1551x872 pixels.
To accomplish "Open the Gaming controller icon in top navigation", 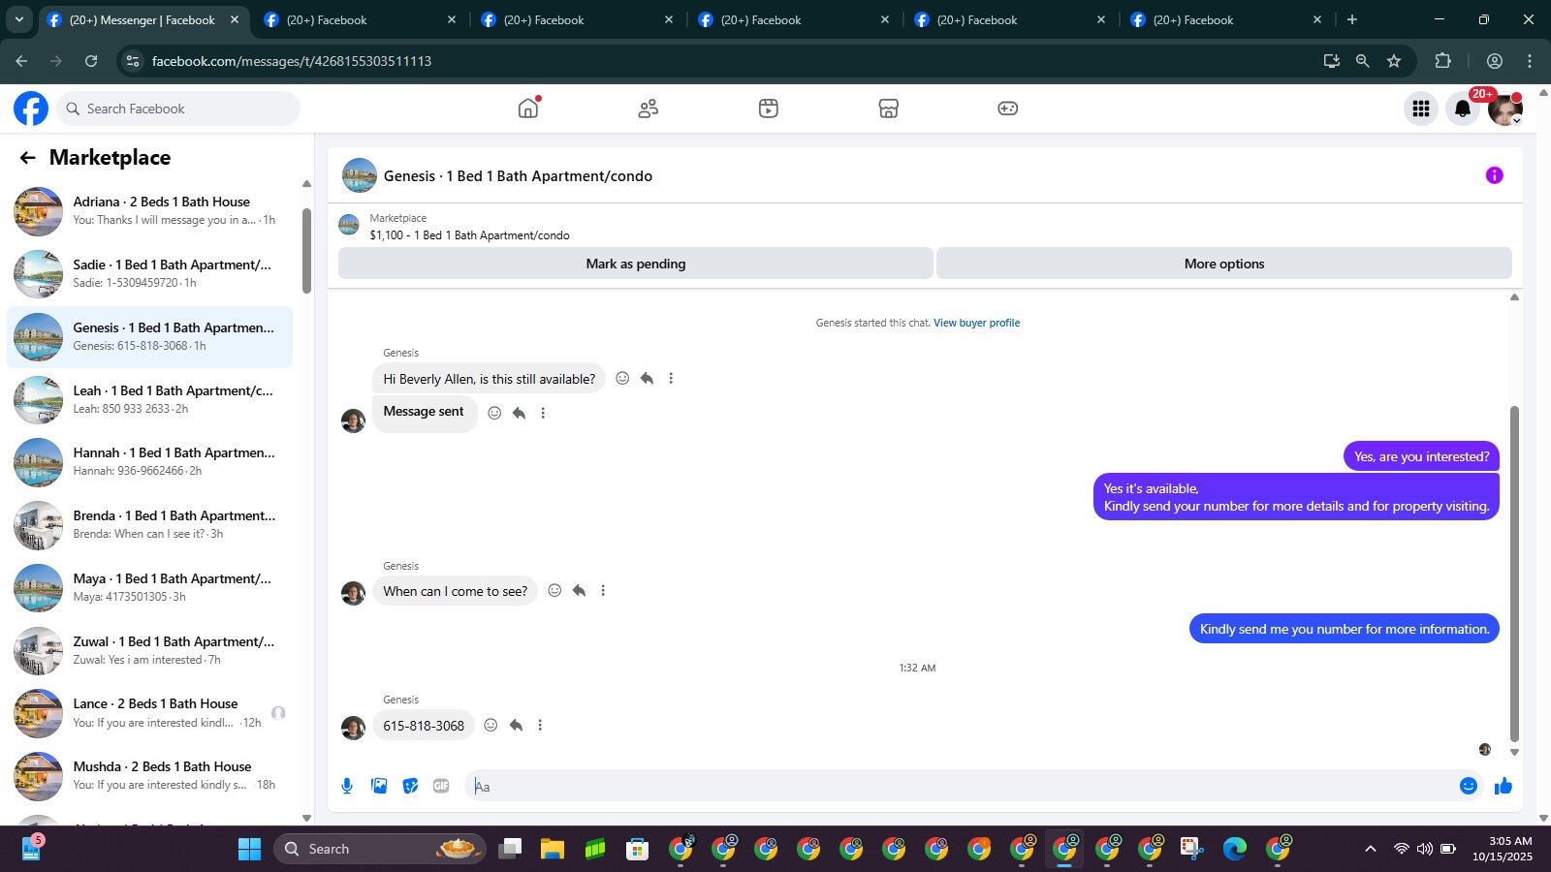I will click(x=1008, y=109).
